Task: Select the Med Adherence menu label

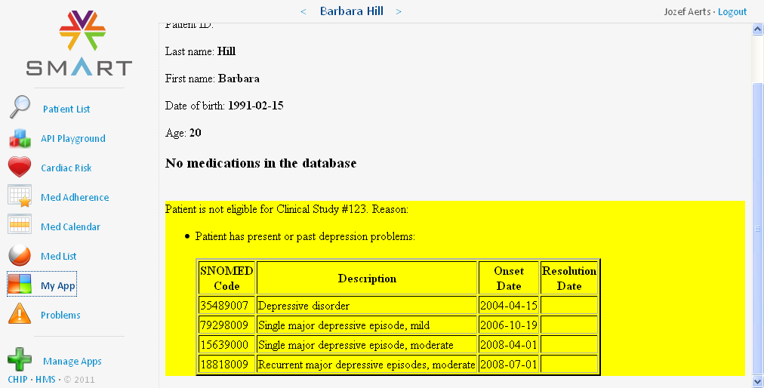Action: point(75,198)
